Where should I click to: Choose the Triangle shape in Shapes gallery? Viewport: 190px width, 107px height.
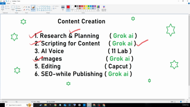(x=50, y=6)
